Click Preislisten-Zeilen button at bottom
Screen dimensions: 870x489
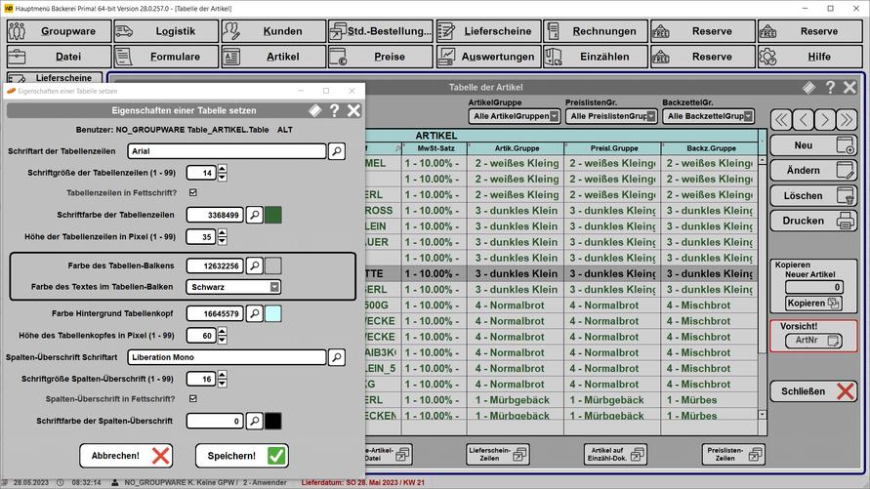click(733, 455)
